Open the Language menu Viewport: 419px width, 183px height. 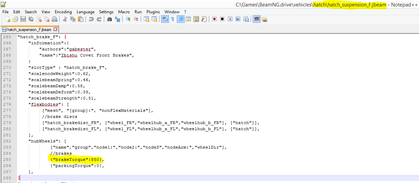click(86, 12)
